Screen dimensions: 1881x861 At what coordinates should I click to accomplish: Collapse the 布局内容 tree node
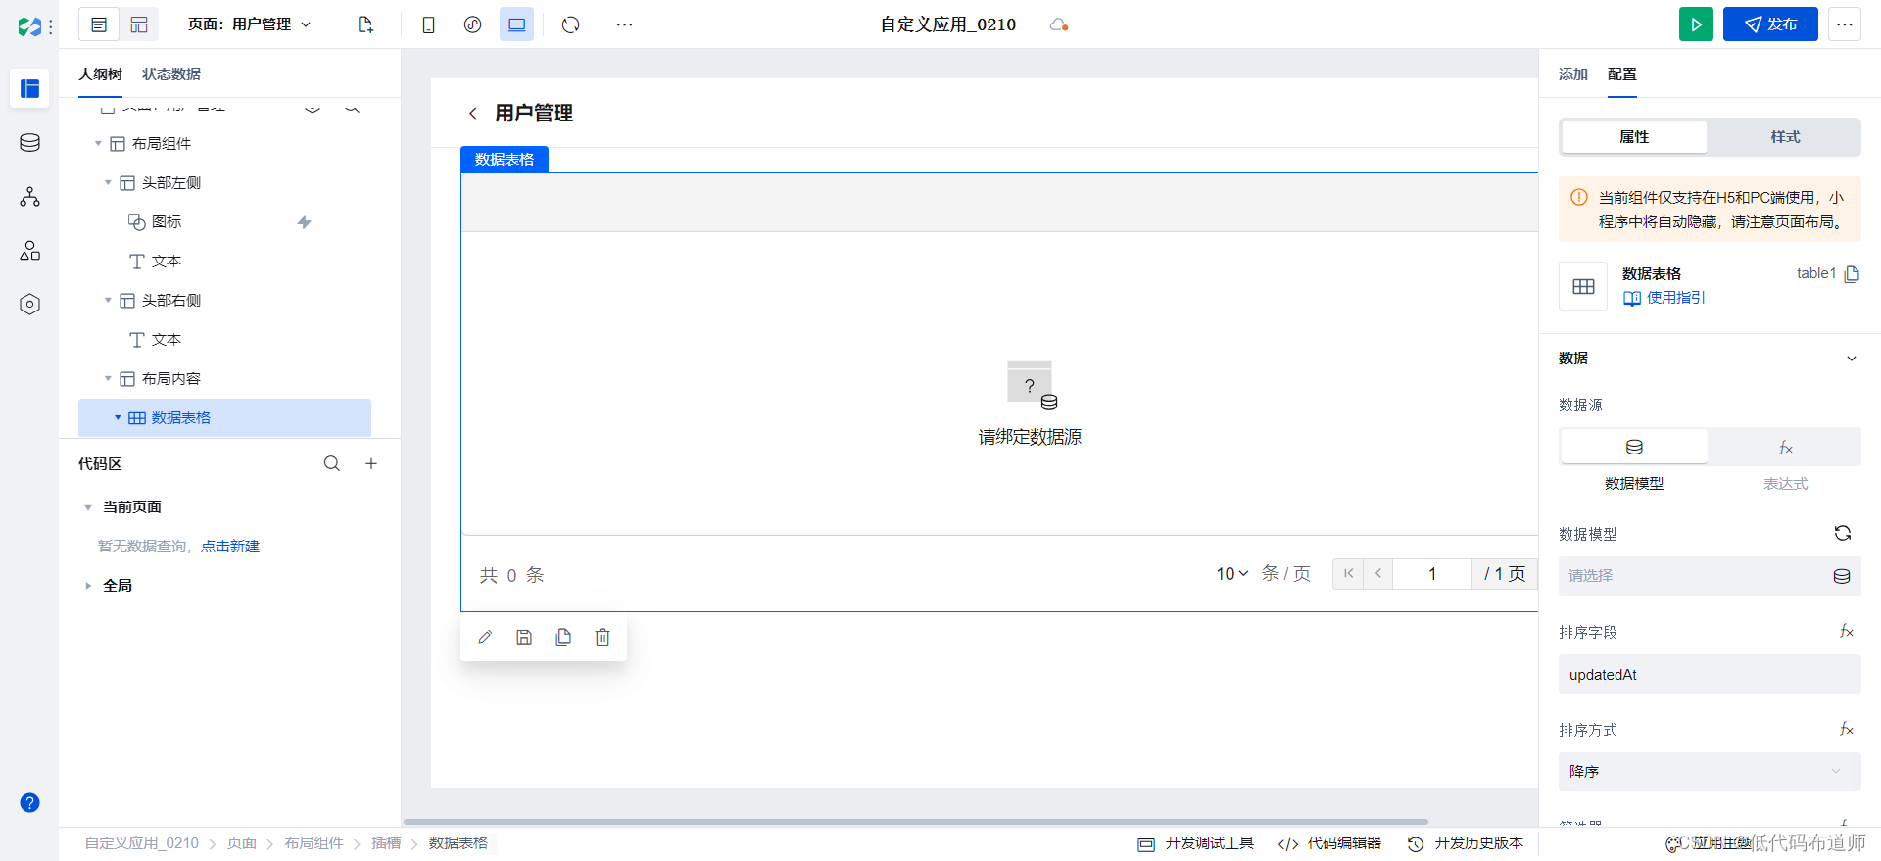pyautogui.click(x=108, y=379)
